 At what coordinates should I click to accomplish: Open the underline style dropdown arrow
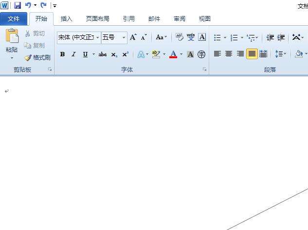[x=94, y=54]
